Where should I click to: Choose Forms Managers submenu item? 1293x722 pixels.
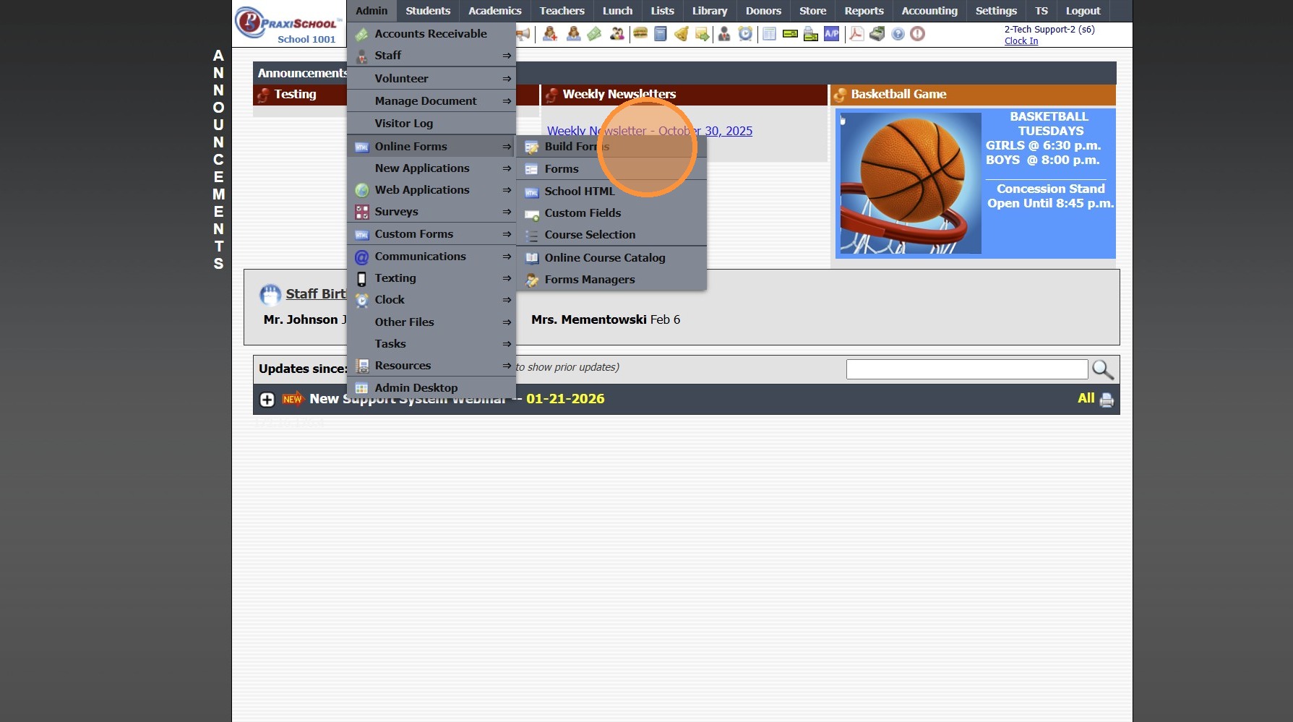coord(611,280)
